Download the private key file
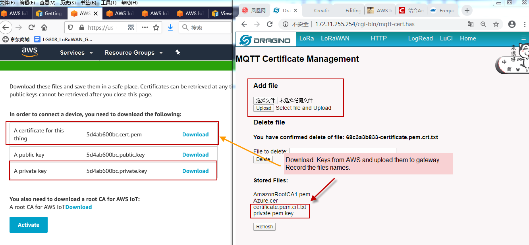The image size is (529, 245). pyautogui.click(x=195, y=171)
